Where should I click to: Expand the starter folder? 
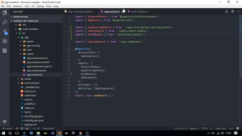click(x=30, y=54)
